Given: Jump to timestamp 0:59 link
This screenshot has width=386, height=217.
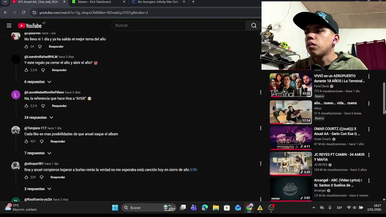Looking at the screenshot, I should tap(193, 170).
